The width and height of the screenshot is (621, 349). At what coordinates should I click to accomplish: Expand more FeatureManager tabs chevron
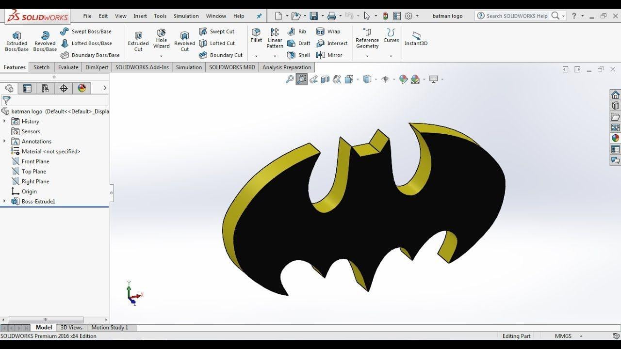coord(105,88)
